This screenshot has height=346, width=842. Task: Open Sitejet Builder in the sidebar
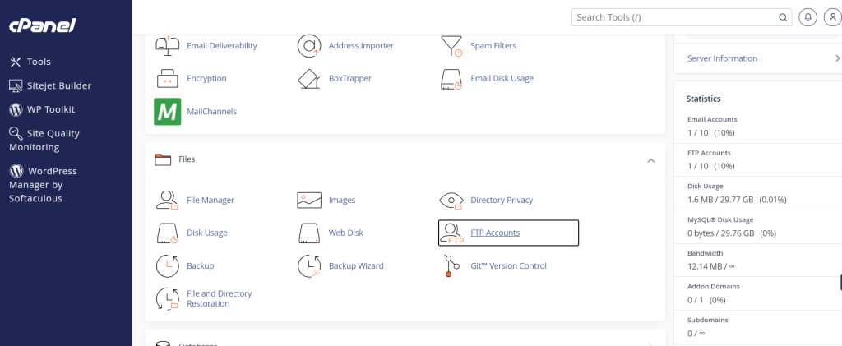point(58,85)
